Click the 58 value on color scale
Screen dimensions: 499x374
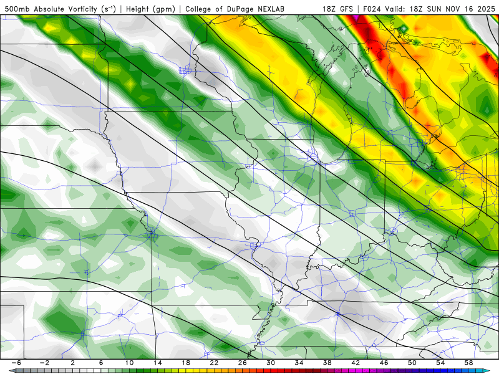point(468,363)
